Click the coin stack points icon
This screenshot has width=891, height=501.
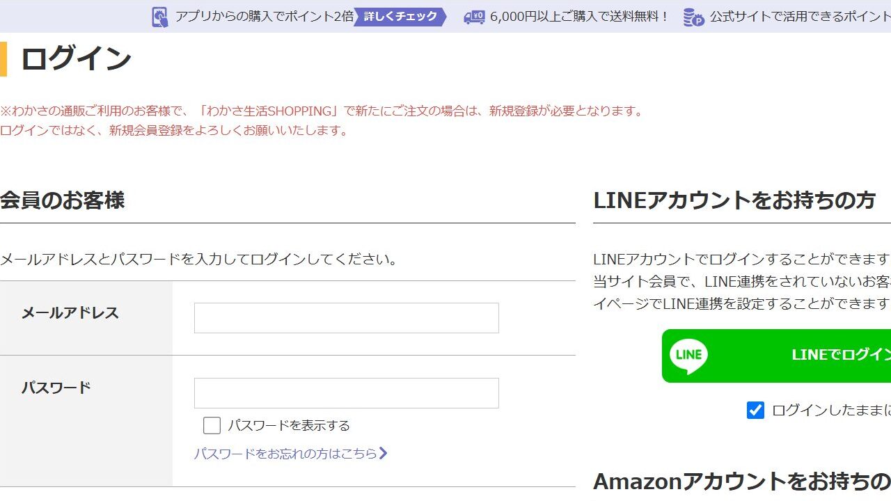click(693, 17)
